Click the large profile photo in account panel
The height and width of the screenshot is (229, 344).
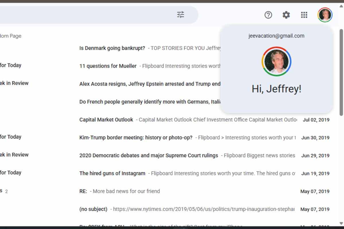pyautogui.click(x=276, y=61)
